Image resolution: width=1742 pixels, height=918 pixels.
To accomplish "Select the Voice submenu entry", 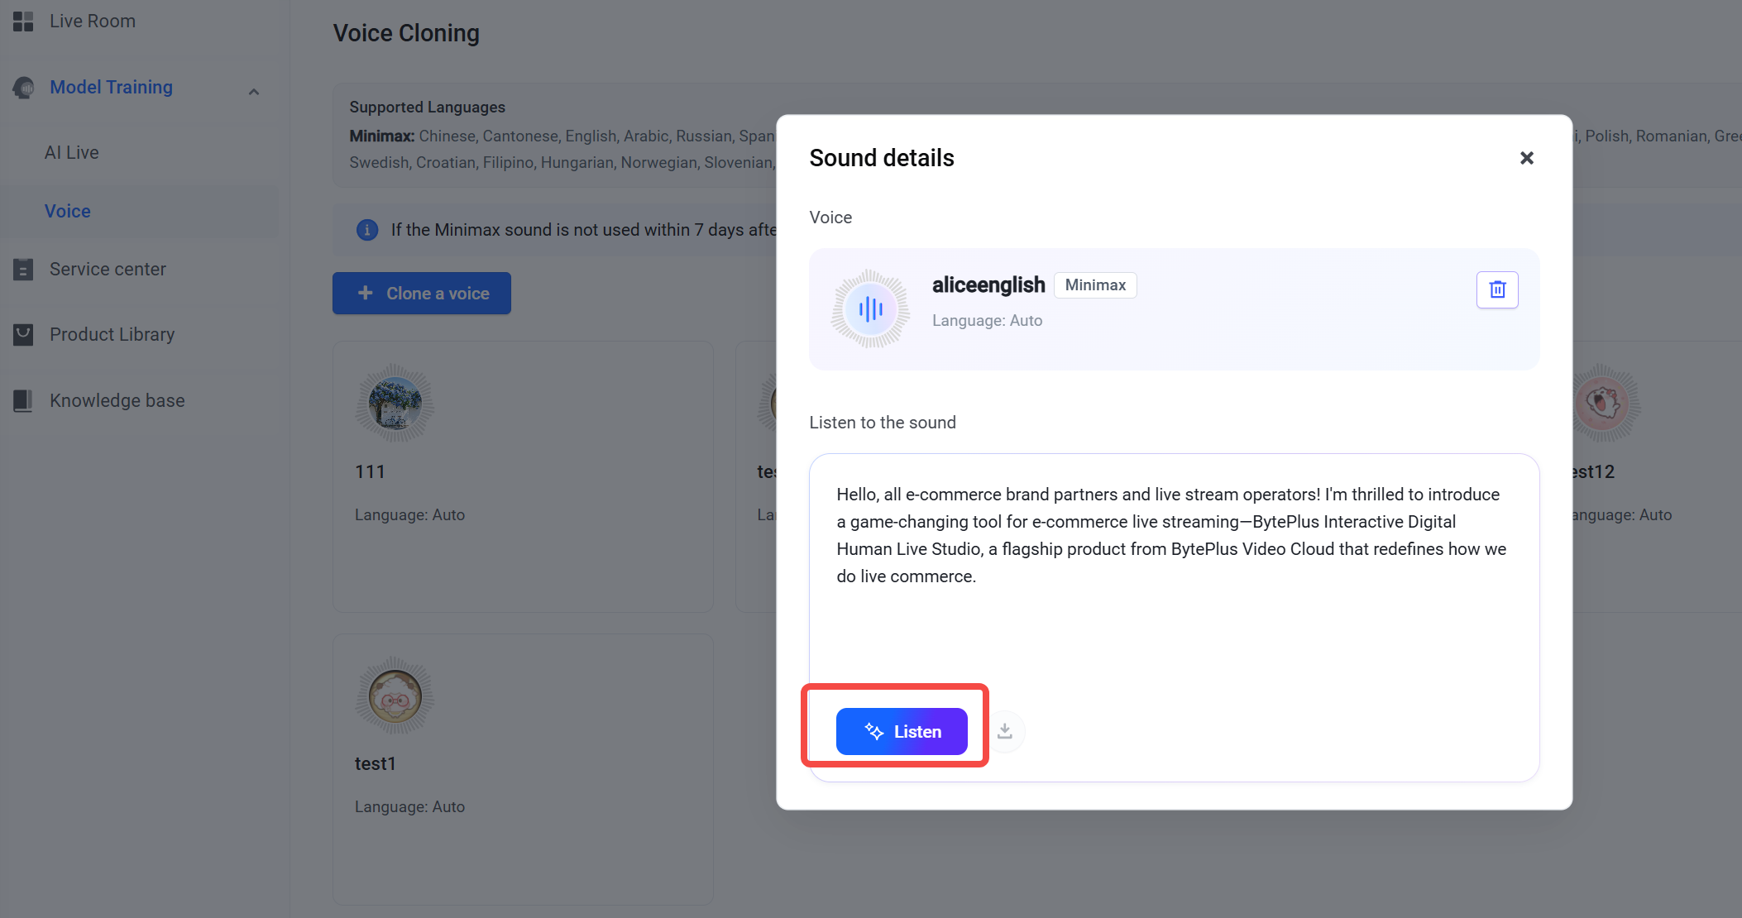I will point(68,211).
